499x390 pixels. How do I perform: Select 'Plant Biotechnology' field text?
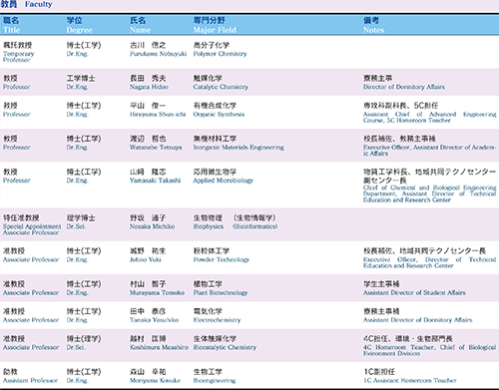pos(221,292)
